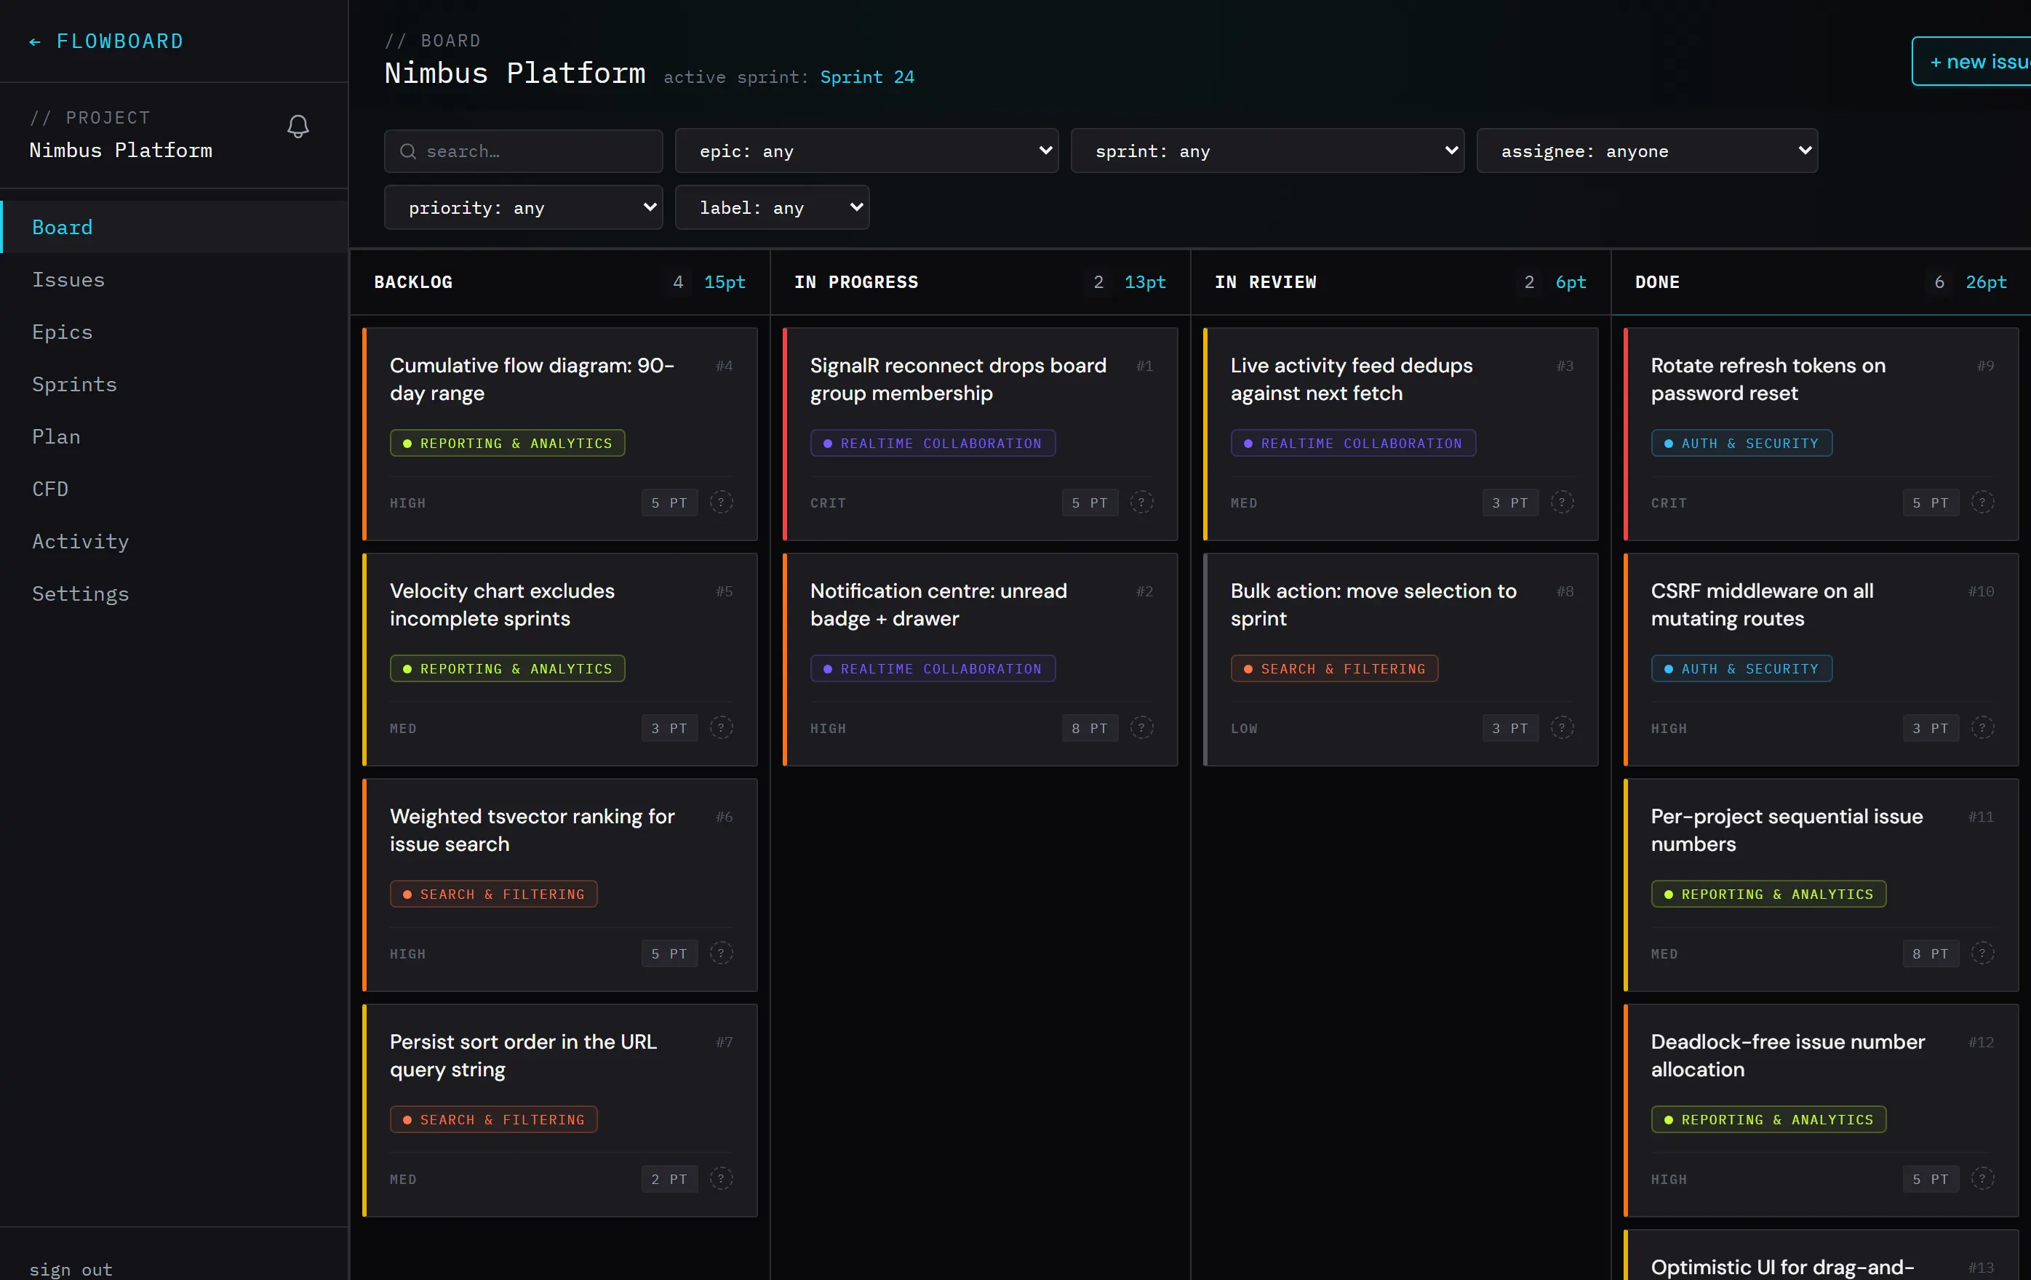Click assignee icon on Weighted tsvector ranking card
2031x1280 pixels.
pyautogui.click(x=721, y=953)
